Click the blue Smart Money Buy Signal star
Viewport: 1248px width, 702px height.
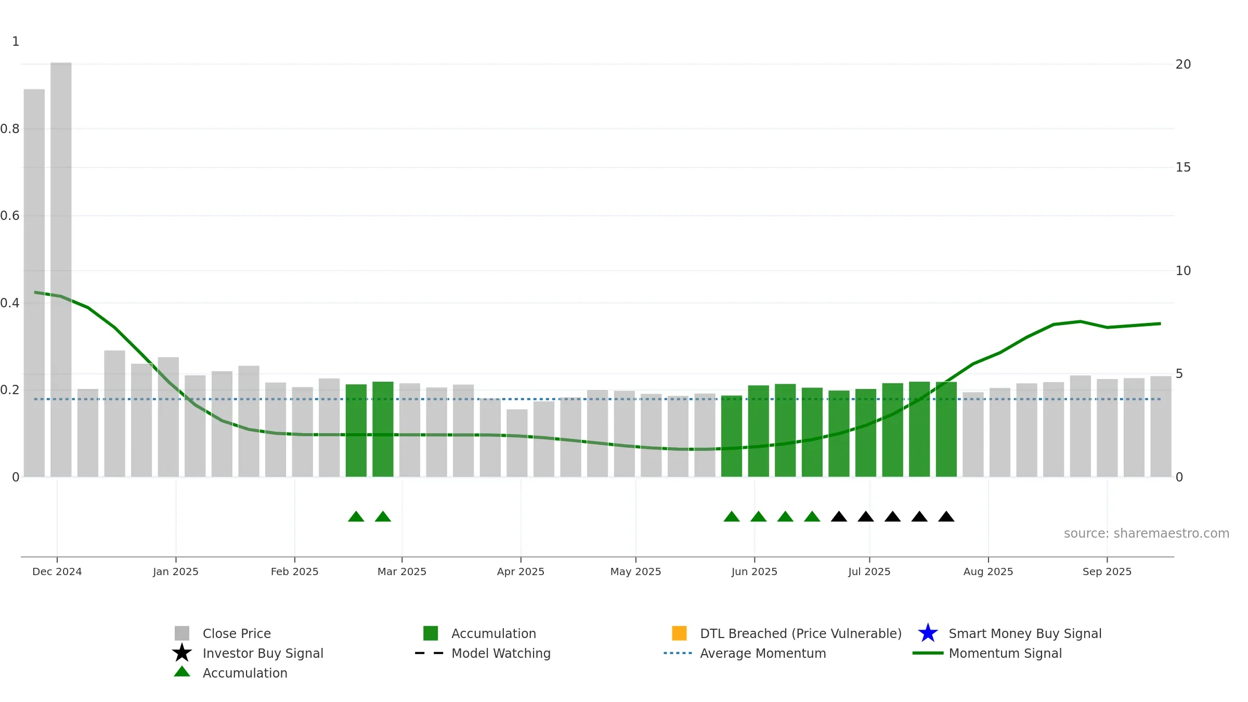928,633
